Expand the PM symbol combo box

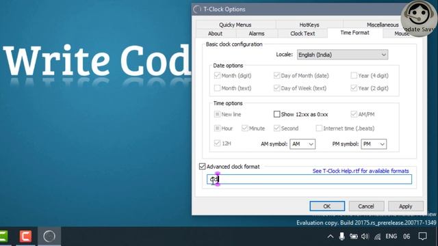(374, 144)
